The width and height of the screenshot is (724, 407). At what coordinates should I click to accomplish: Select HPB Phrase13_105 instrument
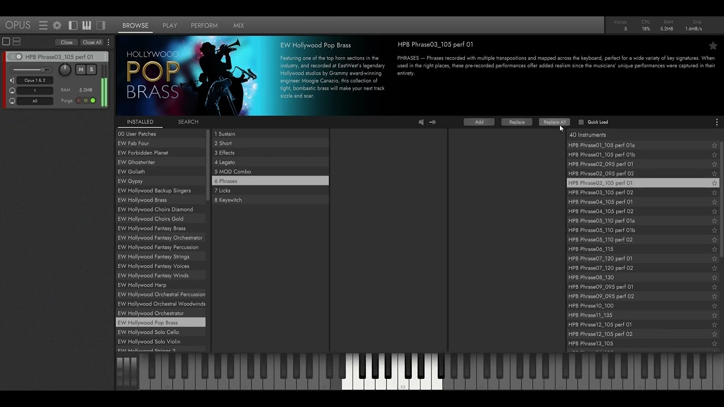click(643, 344)
